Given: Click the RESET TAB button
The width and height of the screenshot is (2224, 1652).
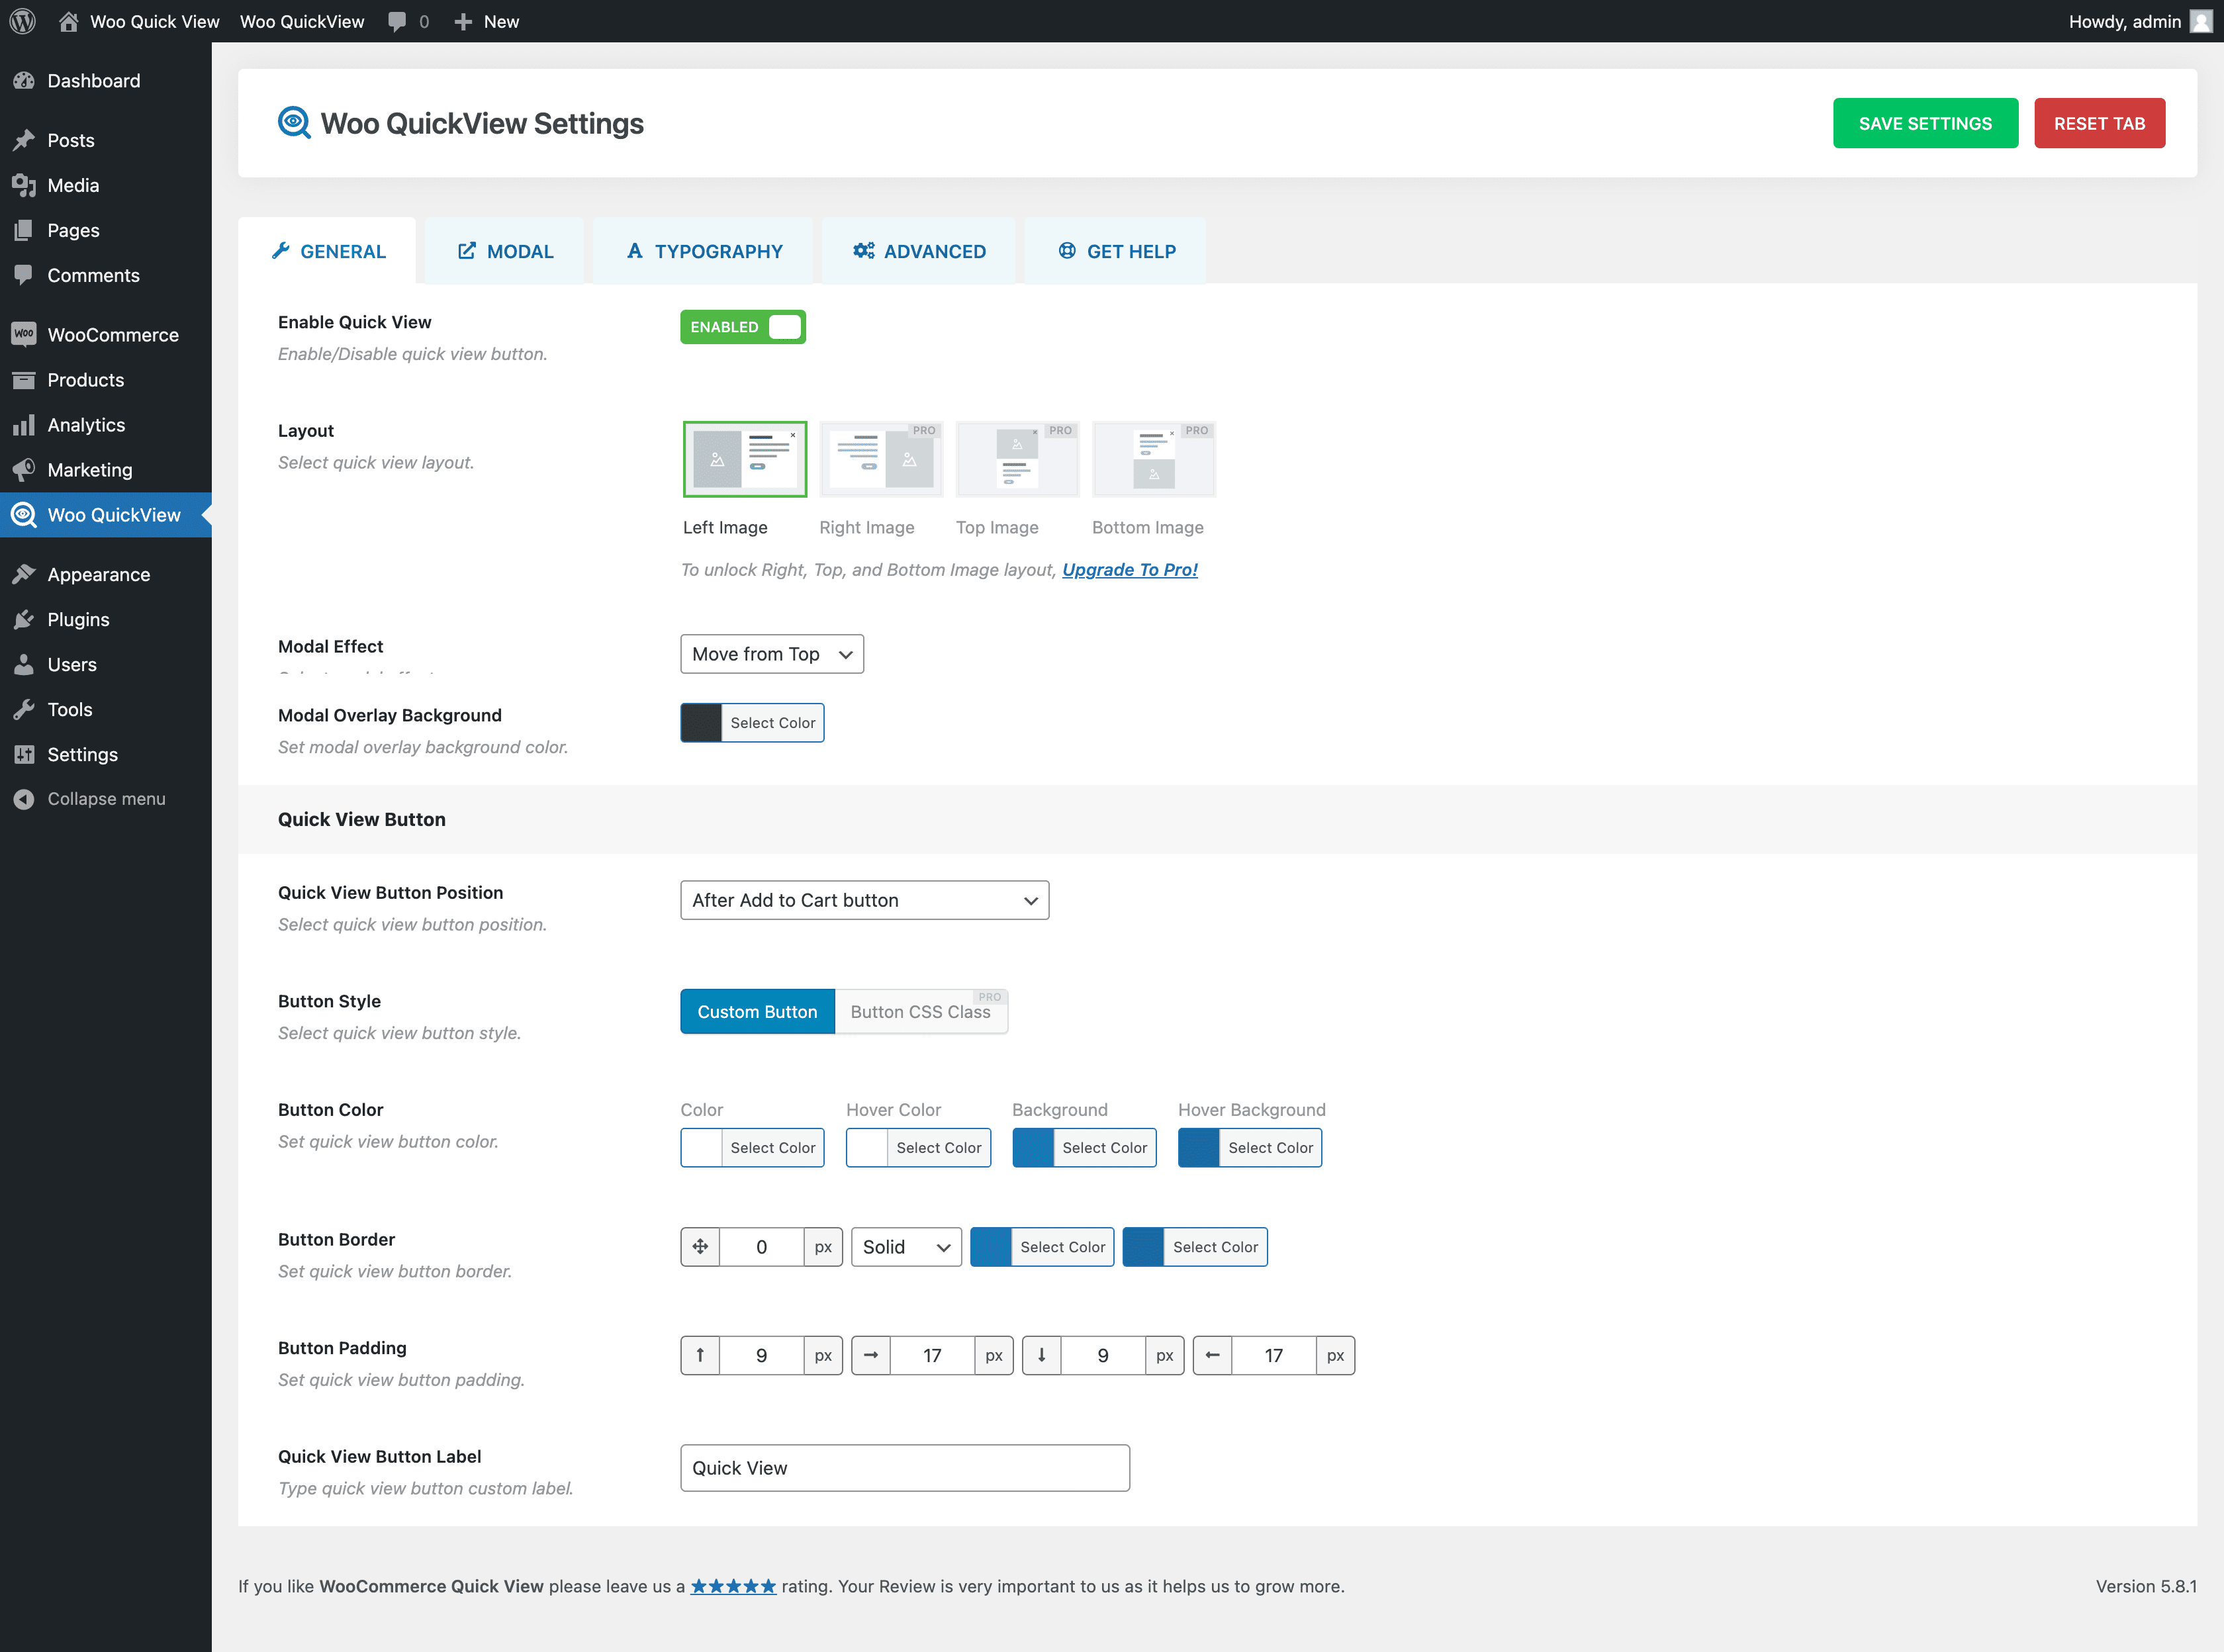Looking at the screenshot, I should (2100, 123).
